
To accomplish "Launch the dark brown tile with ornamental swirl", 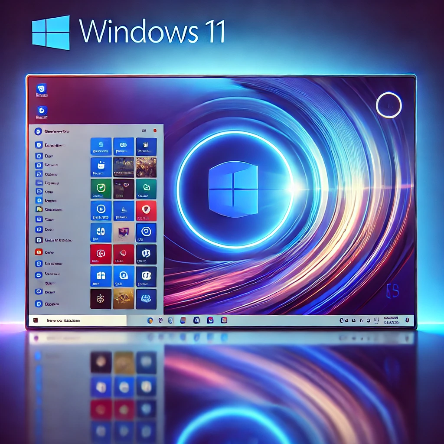I will pyautogui.click(x=101, y=299).
